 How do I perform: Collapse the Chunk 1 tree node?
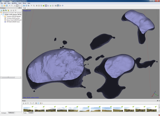(1, 14)
